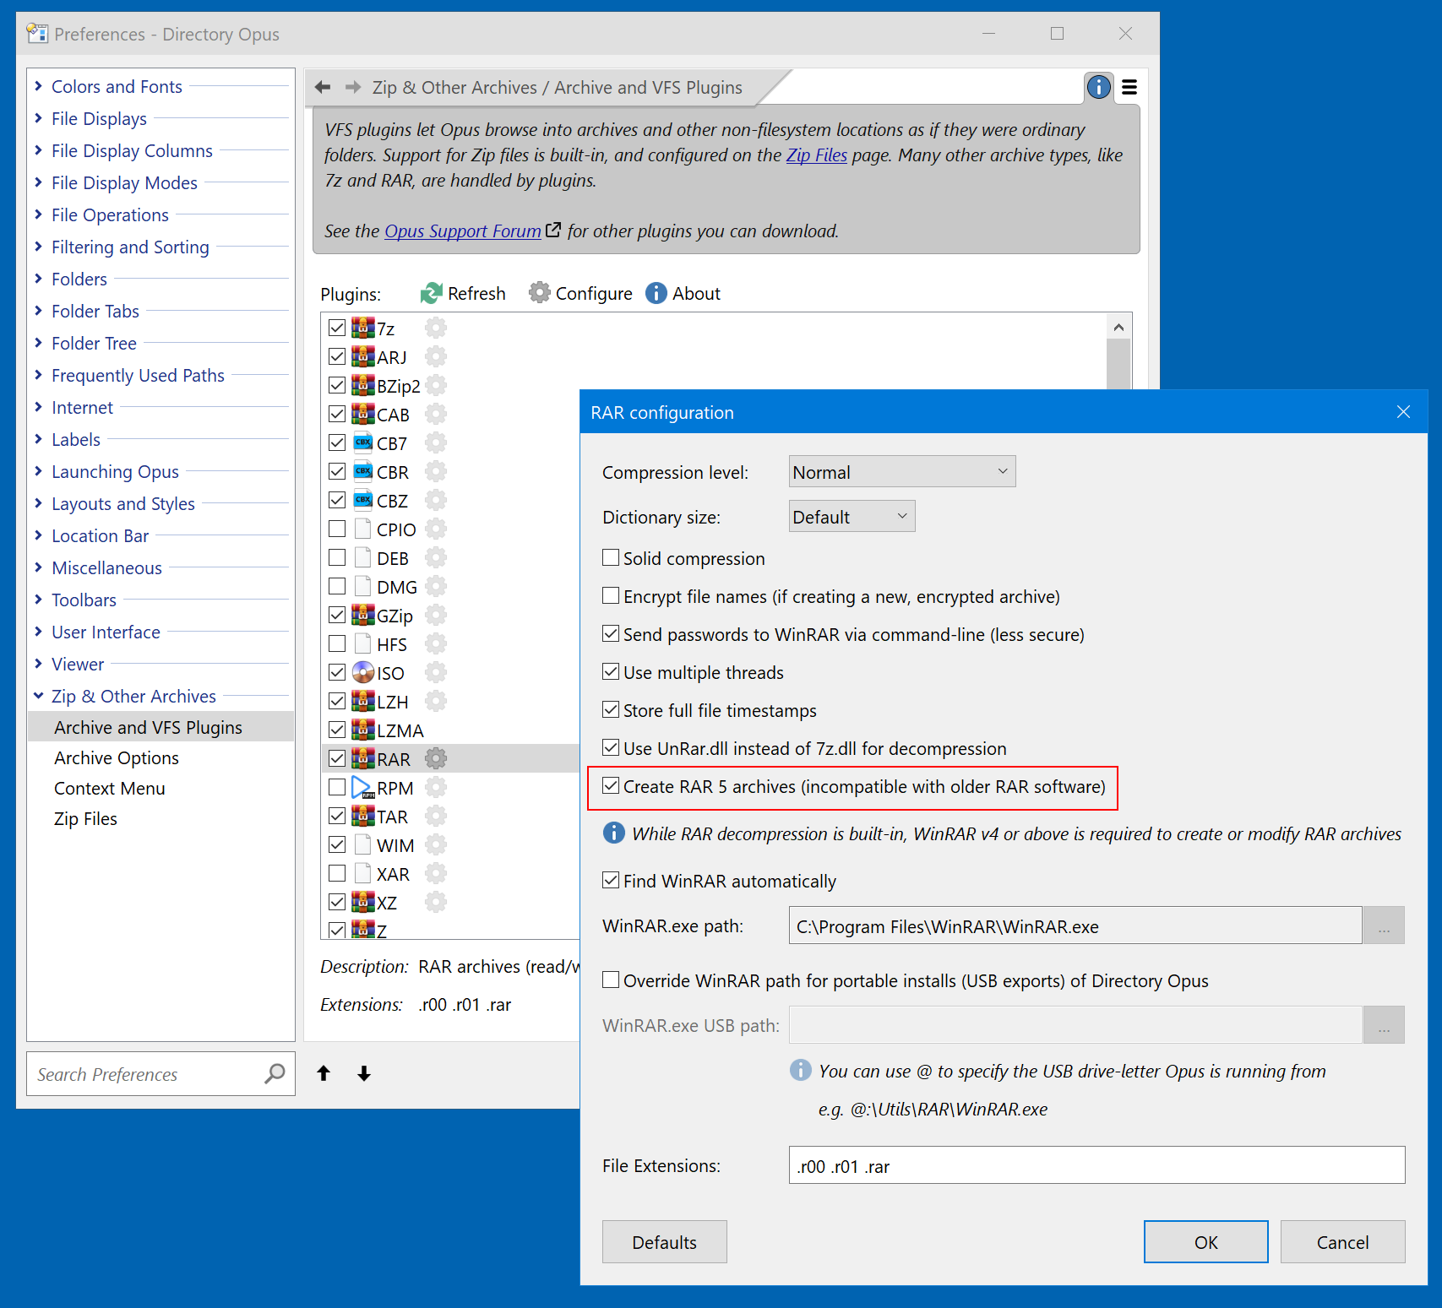Click the back arrow in breadcrumb bar
The width and height of the screenshot is (1442, 1308).
point(323,87)
